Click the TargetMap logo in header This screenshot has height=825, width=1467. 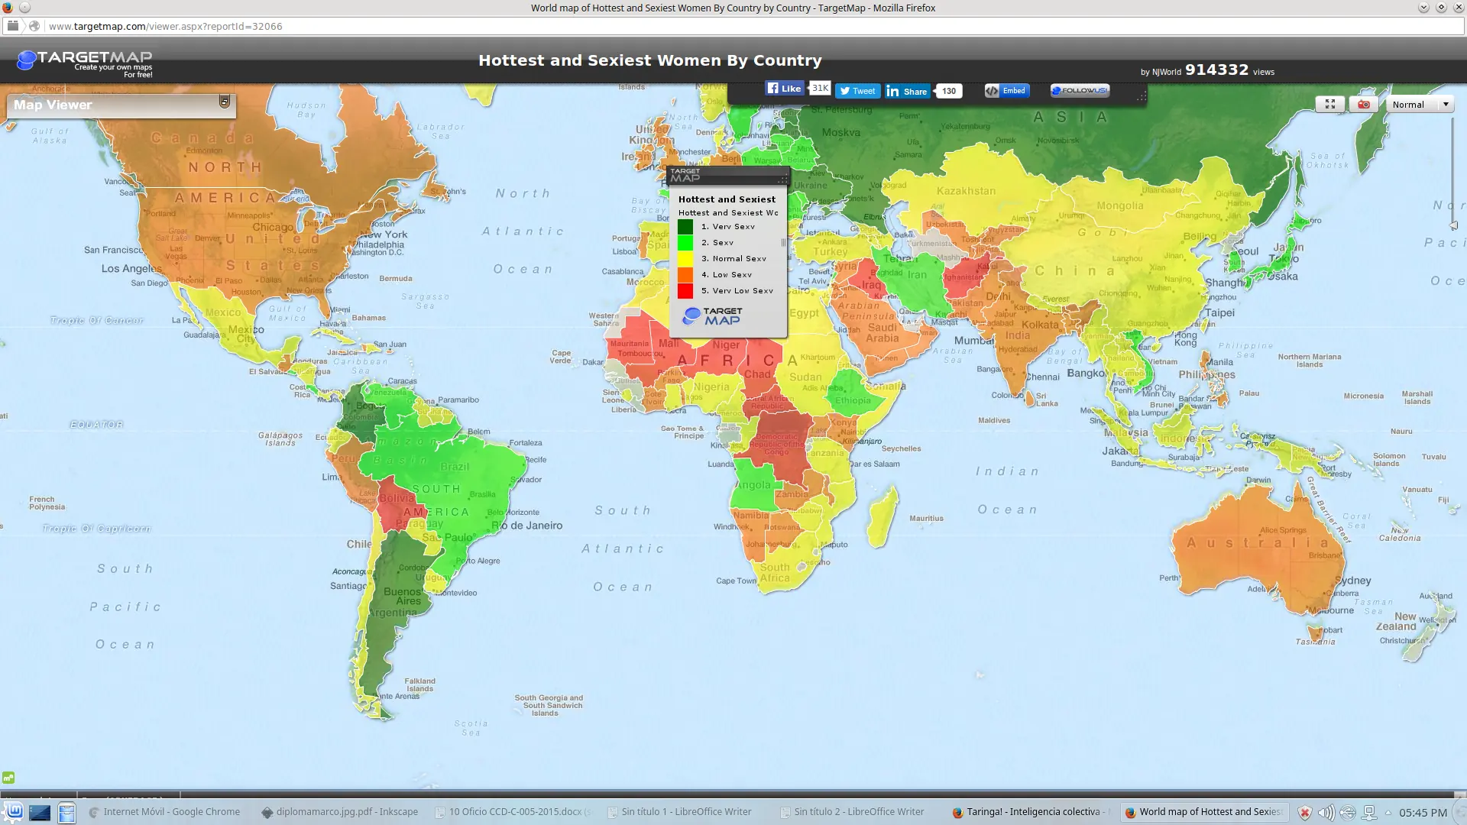pos(86,61)
